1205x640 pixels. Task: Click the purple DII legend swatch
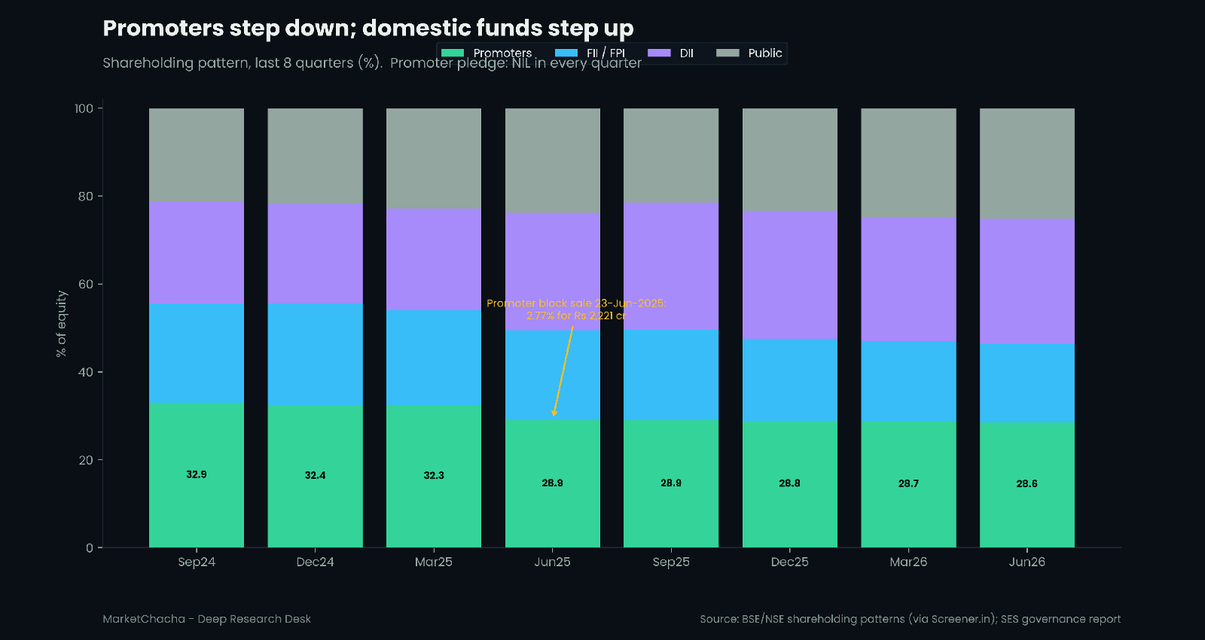pos(659,53)
